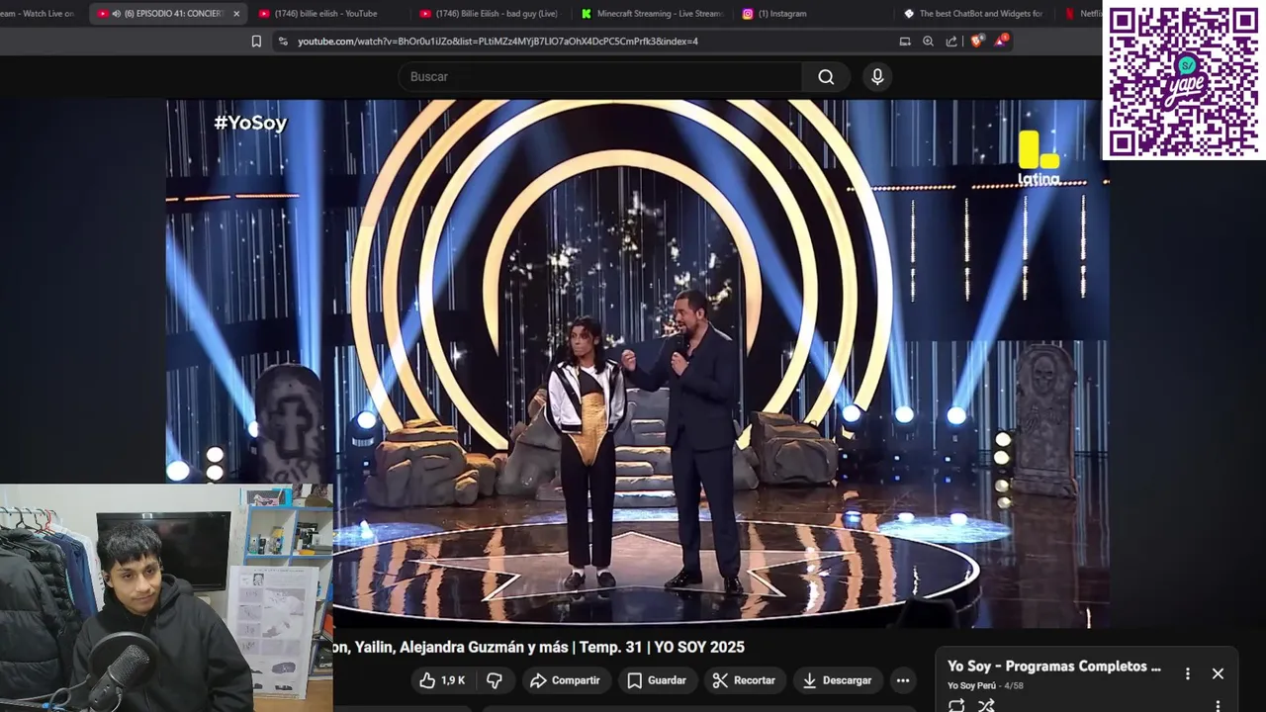The height and width of the screenshot is (712, 1266).
Task: Share the video via Compartir
Action: [x=565, y=680]
